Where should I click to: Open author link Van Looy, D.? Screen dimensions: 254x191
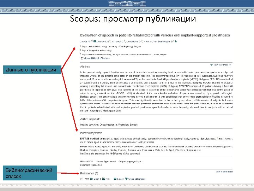(117, 42)
